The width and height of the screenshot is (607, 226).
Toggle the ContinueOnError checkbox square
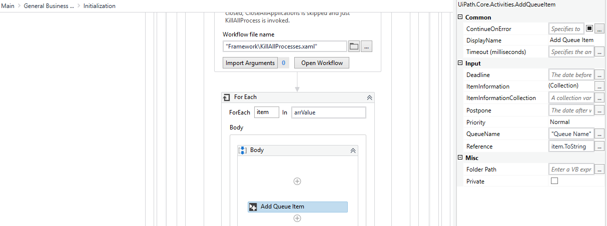589,29
